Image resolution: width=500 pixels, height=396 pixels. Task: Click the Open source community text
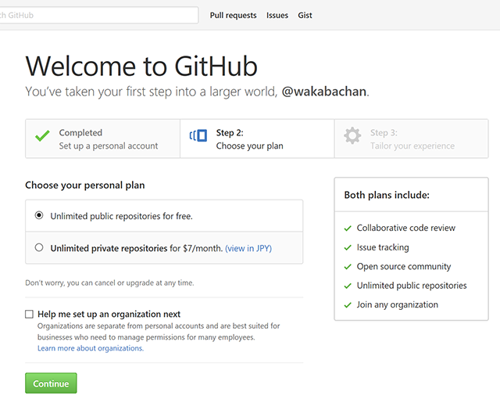tap(404, 267)
